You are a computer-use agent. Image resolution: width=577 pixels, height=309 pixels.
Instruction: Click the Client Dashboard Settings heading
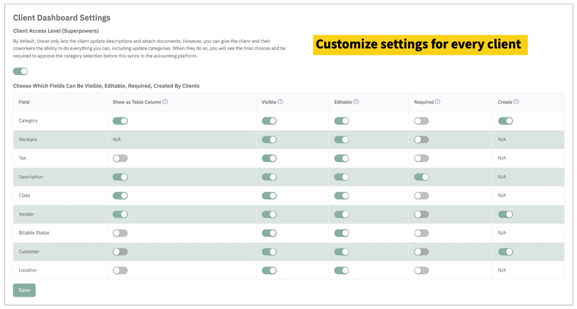[62, 18]
